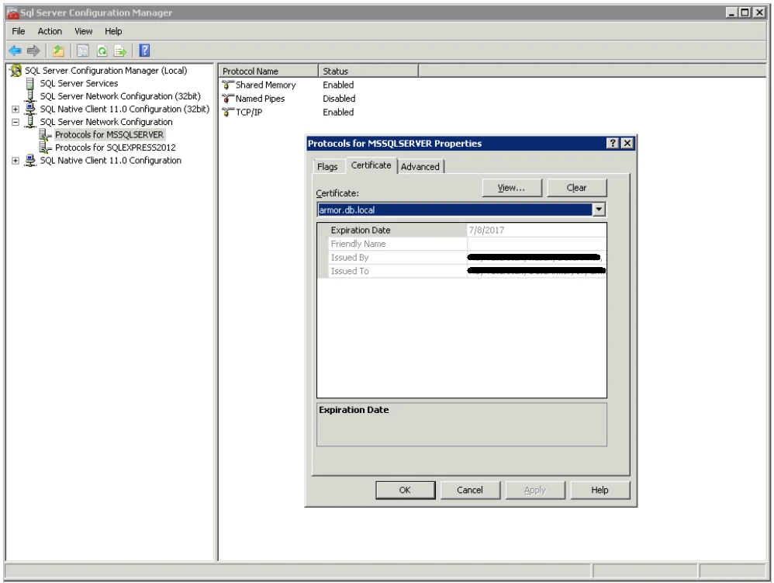This screenshot has height=583, width=774.
Task: Click the View... certificate button
Action: (x=511, y=188)
